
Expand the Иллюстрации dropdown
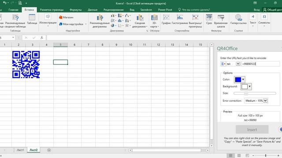(48, 26)
